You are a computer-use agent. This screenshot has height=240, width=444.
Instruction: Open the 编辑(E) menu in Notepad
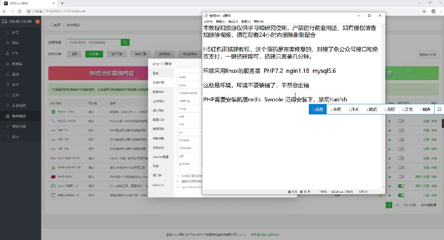[221, 22]
